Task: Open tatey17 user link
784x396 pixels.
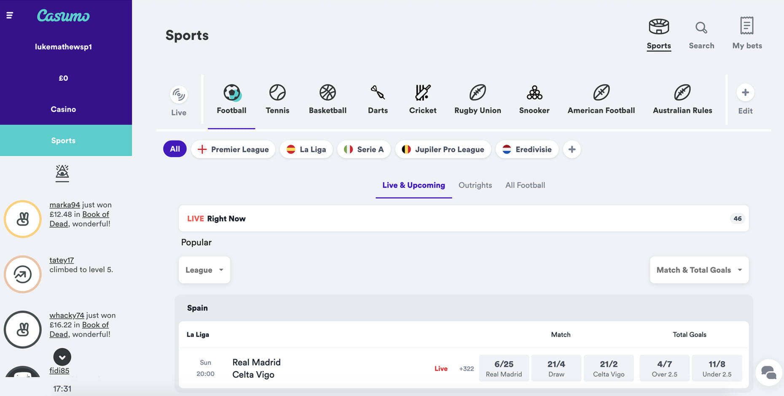Action: [x=62, y=260]
